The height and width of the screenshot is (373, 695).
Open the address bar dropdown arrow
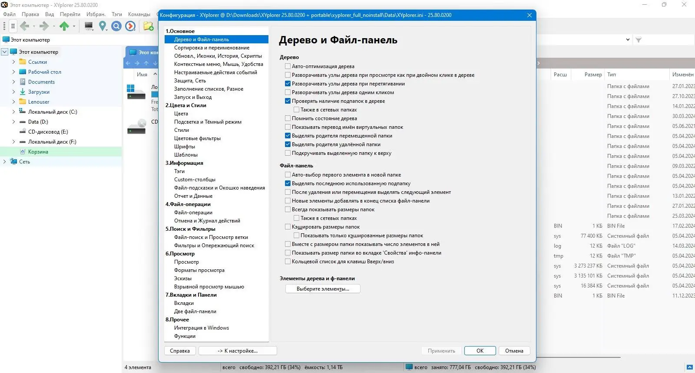point(628,40)
